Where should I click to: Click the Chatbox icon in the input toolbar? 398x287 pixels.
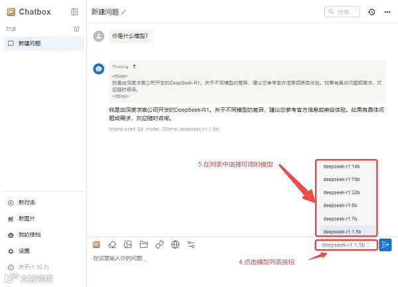pyautogui.click(x=96, y=245)
